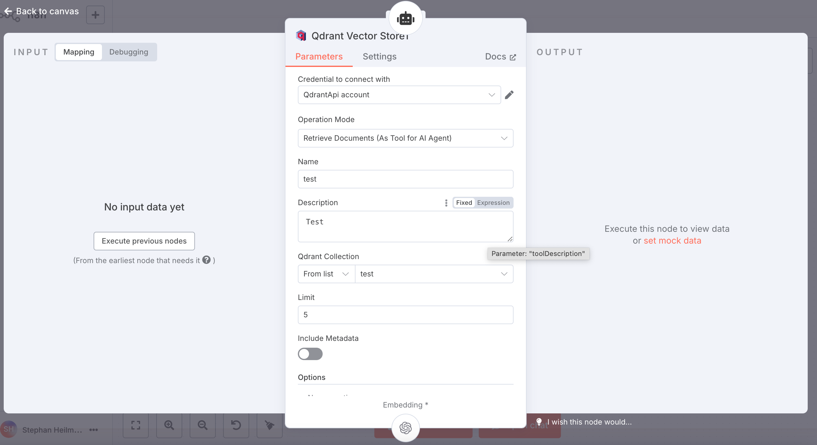The image size is (817, 445).
Task: Click the set mock data link
Action: point(672,241)
